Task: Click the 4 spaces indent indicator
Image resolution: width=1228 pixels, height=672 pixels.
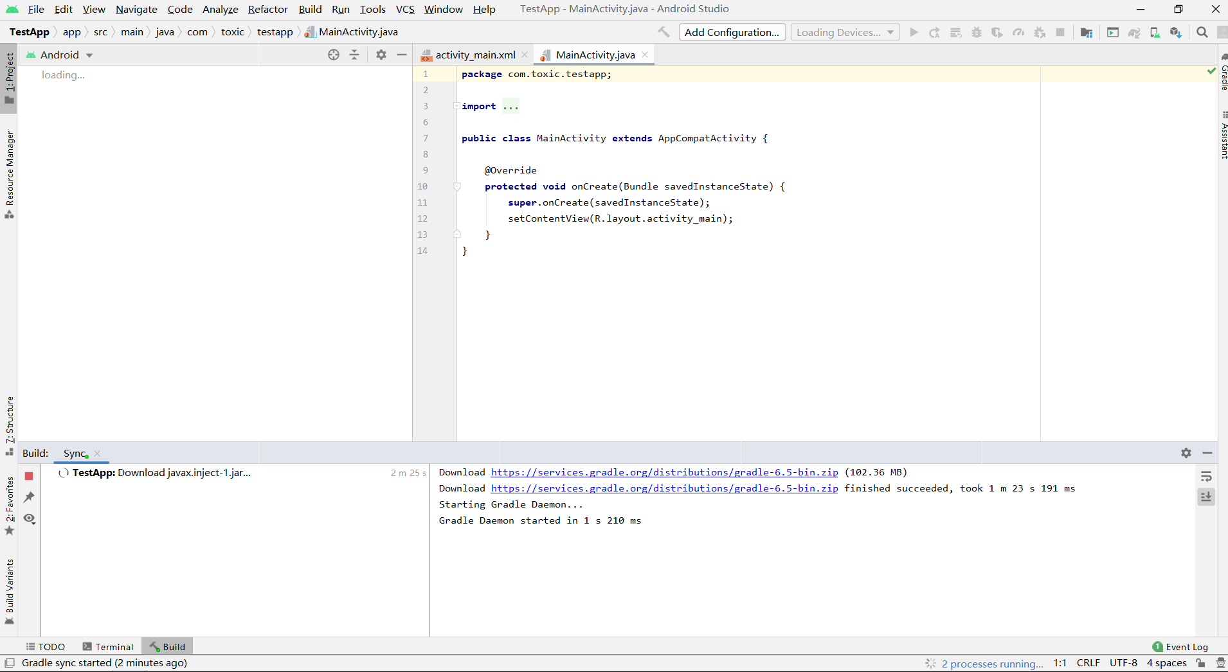Action: 1166,663
